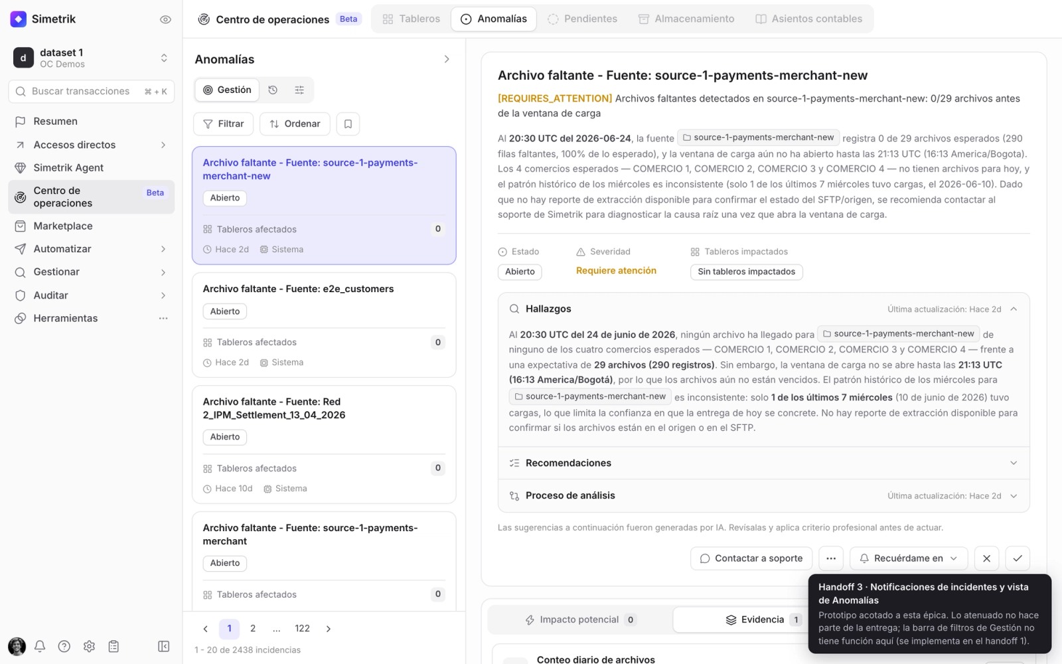Open the Herramientas more-options dots
The image size is (1062, 664).
coord(163,319)
